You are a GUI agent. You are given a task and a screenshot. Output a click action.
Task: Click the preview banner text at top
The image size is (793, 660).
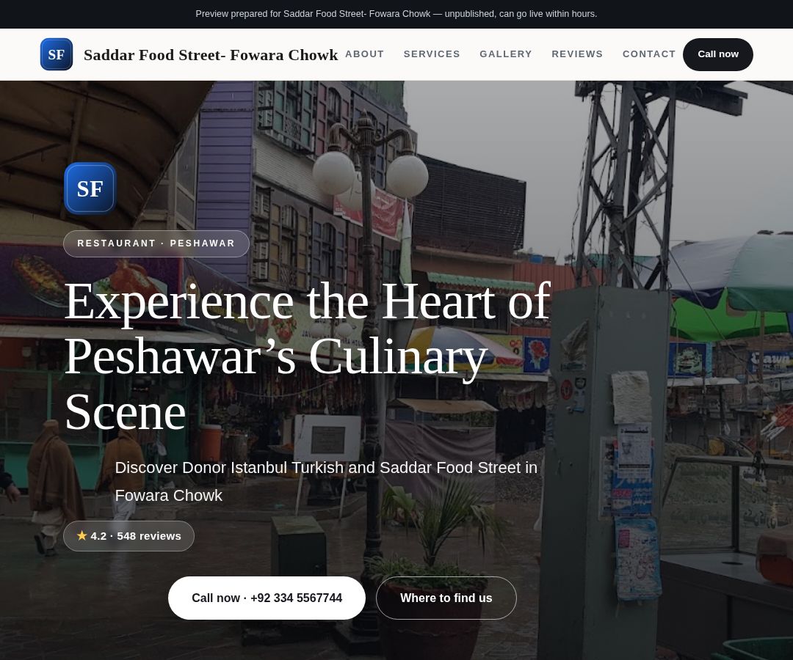(396, 14)
